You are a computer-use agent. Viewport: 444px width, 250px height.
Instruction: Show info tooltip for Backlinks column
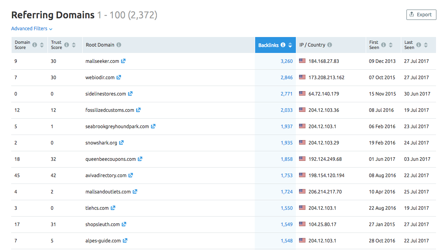[x=283, y=45]
